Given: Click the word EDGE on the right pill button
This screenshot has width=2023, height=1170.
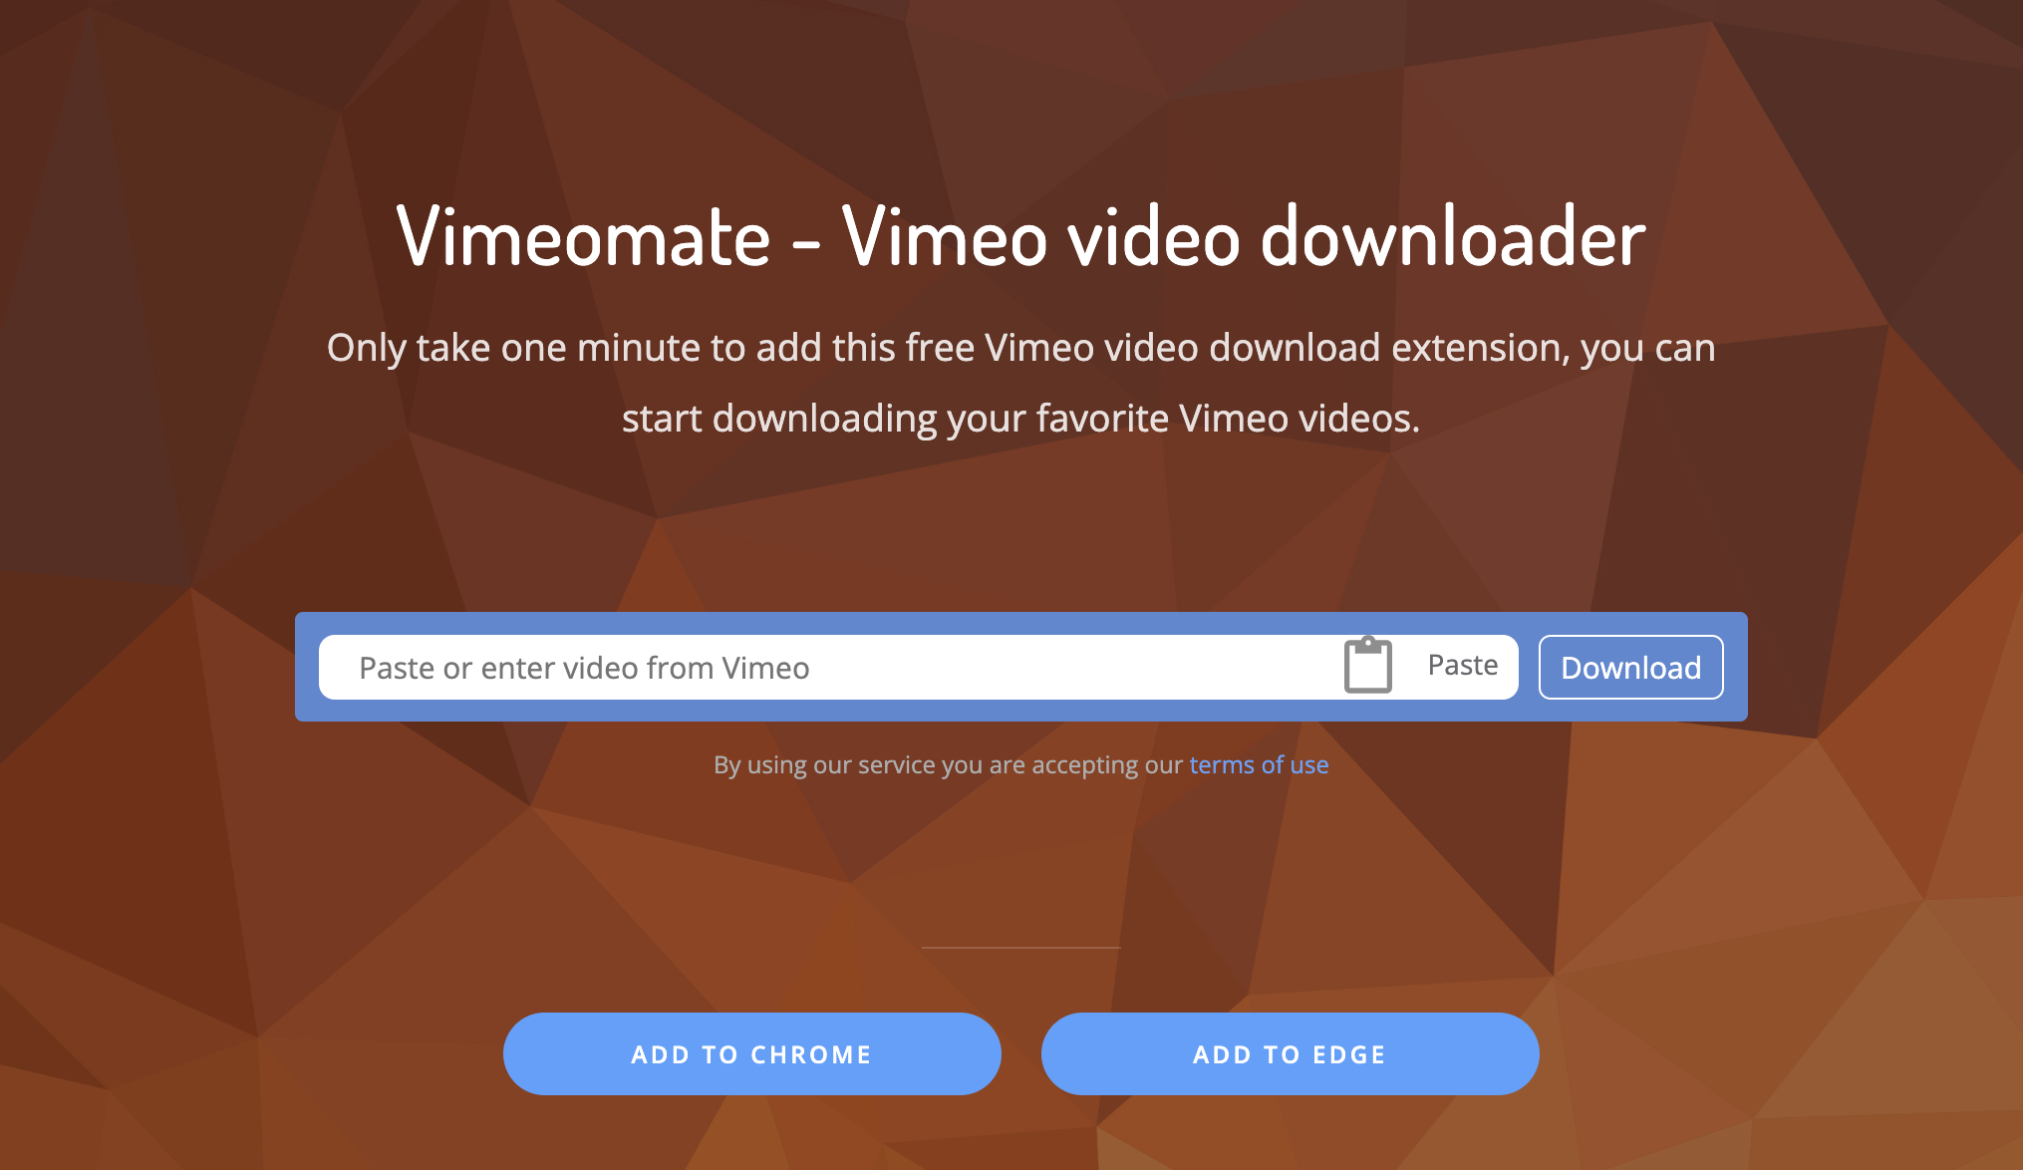Looking at the screenshot, I should 1349,1054.
